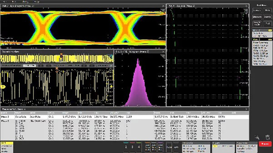Click the magnifier zoom icon near trash

[257, 137]
